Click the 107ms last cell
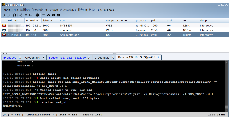 coord(191,30)
